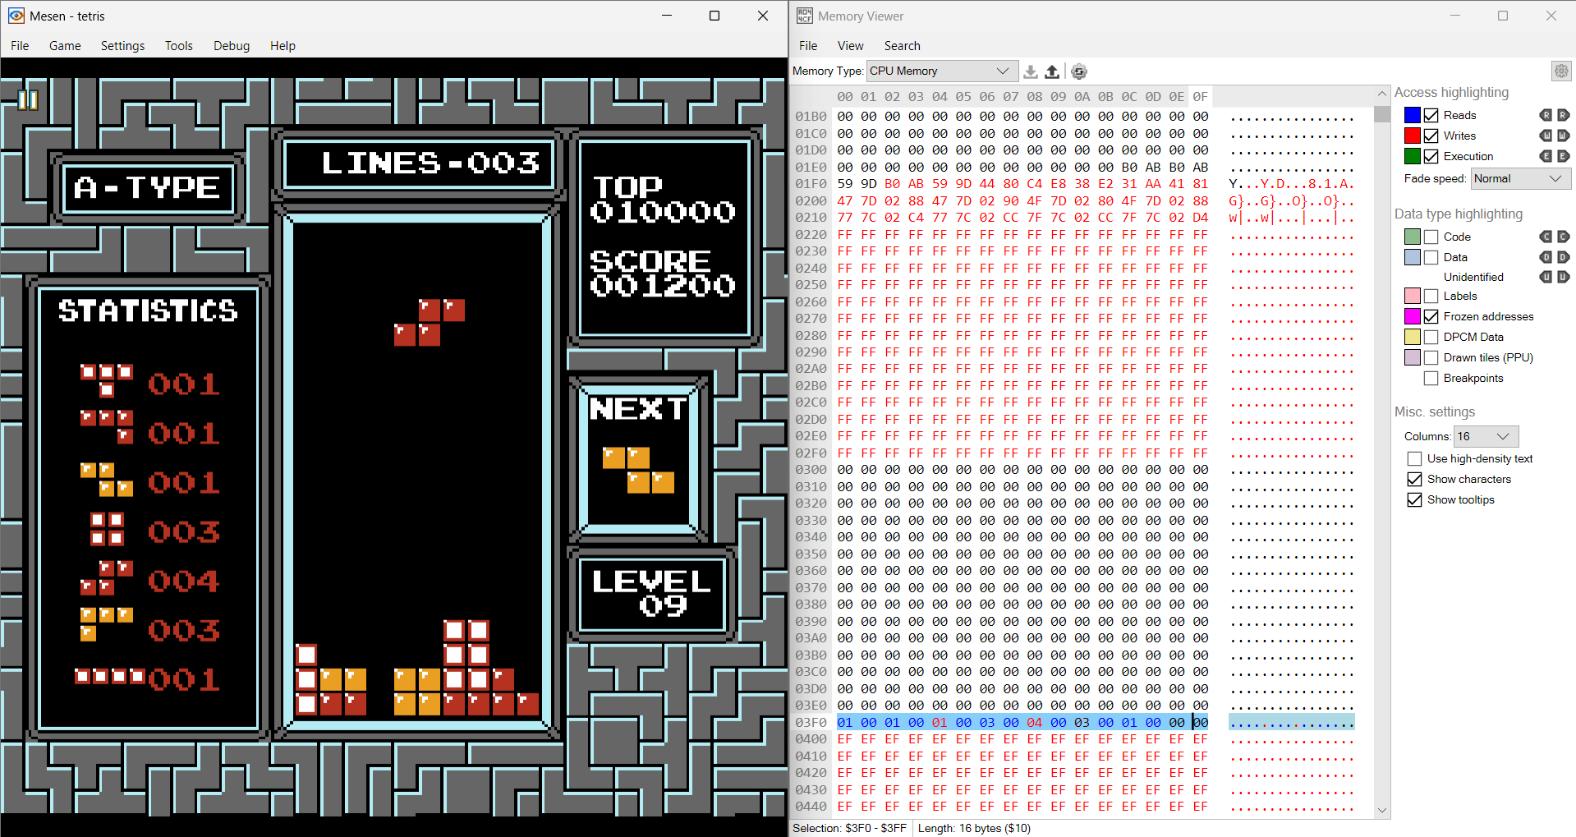
Task: Click the yellow DPCM Data swatch
Action: [1413, 337]
